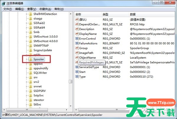Sort by the 名称 column header

point(88,14)
